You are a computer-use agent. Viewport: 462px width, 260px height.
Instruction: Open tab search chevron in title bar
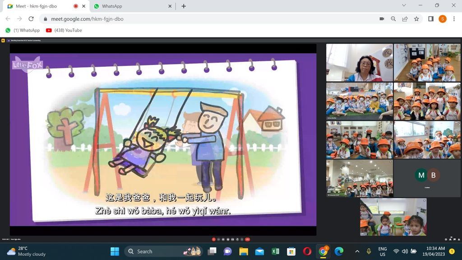(x=404, y=5)
